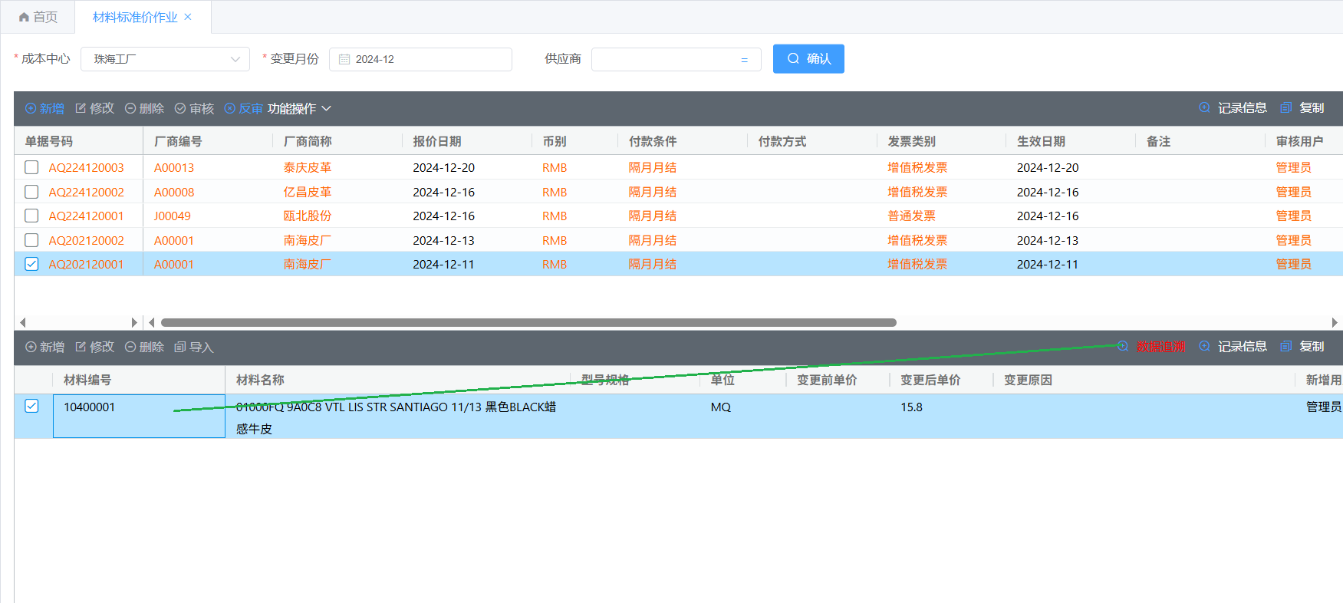Image resolution: width=1343 pixels, height=603 pixels.
Task: Click 删除 delete icon in upper toolbar
Action: coord(130,109)
